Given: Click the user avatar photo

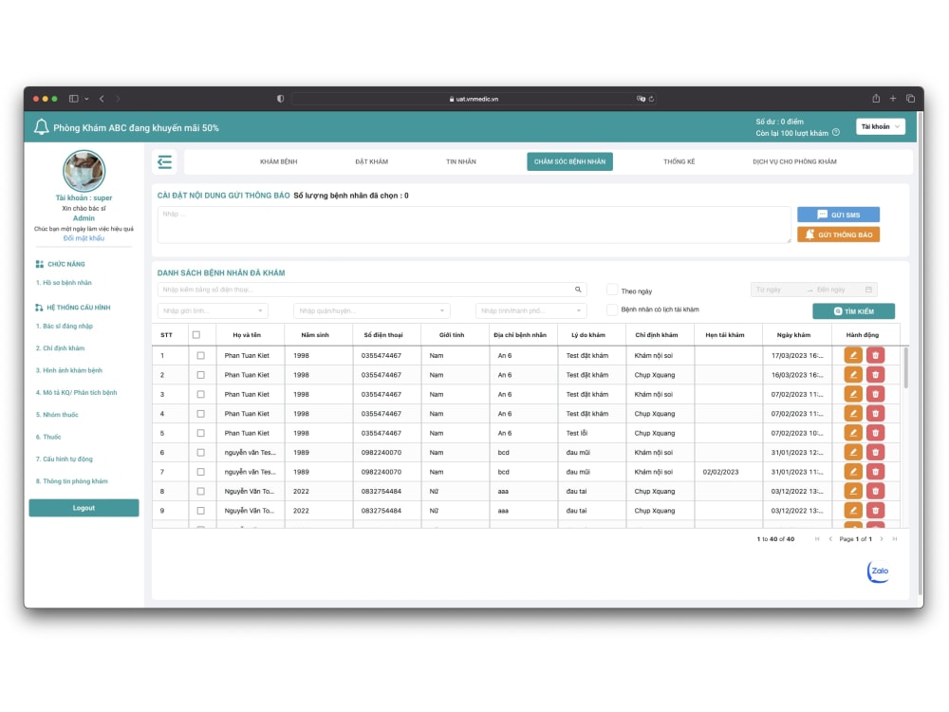Looking at the screenshot, I should [x=84, y=171].
